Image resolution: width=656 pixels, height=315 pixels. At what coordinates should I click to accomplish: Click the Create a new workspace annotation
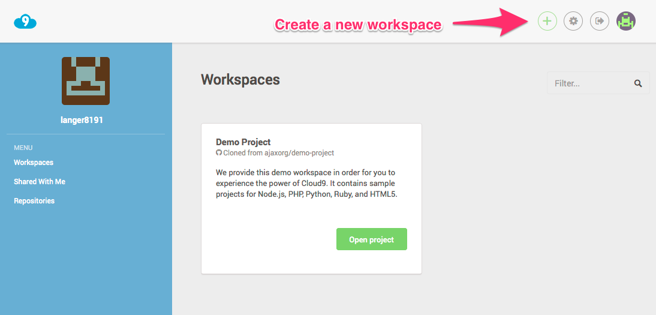[x=358, y=25]
